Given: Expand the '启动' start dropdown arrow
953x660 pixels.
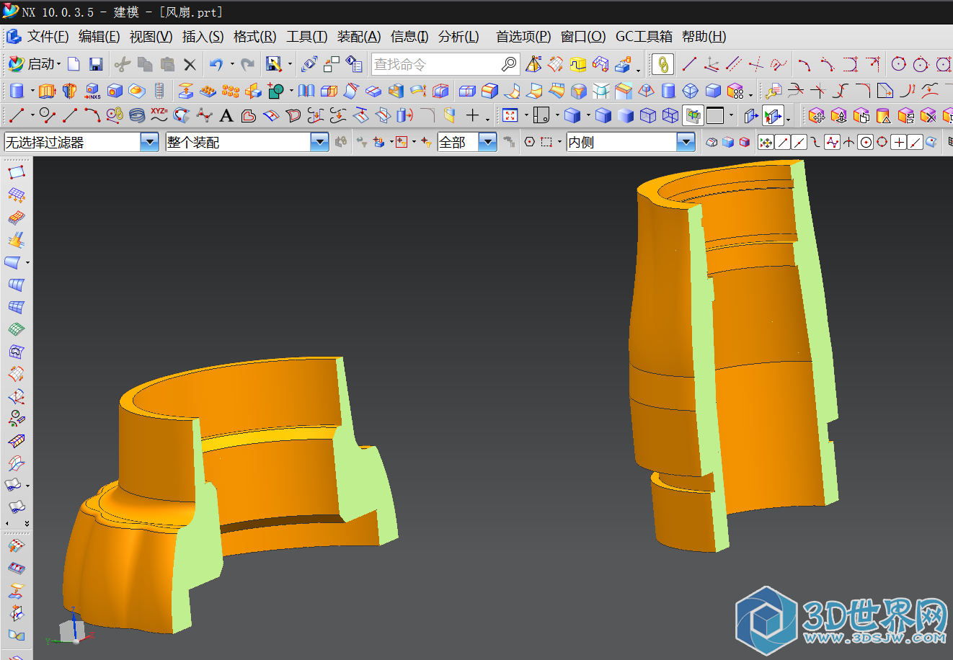Looking at the screenshot, I should click(x=58, y=64).
